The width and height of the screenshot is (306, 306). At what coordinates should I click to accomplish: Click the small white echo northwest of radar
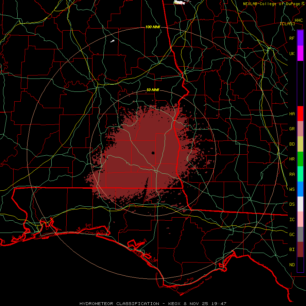click(x=113, y=41)
